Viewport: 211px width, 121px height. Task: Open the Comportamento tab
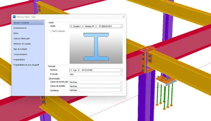click(20, 54)
